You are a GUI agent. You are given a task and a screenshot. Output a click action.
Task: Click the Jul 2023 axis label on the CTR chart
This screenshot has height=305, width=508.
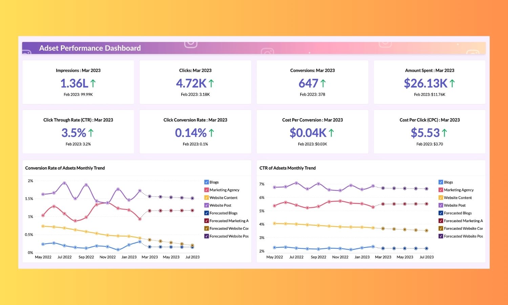coord(426,257)
